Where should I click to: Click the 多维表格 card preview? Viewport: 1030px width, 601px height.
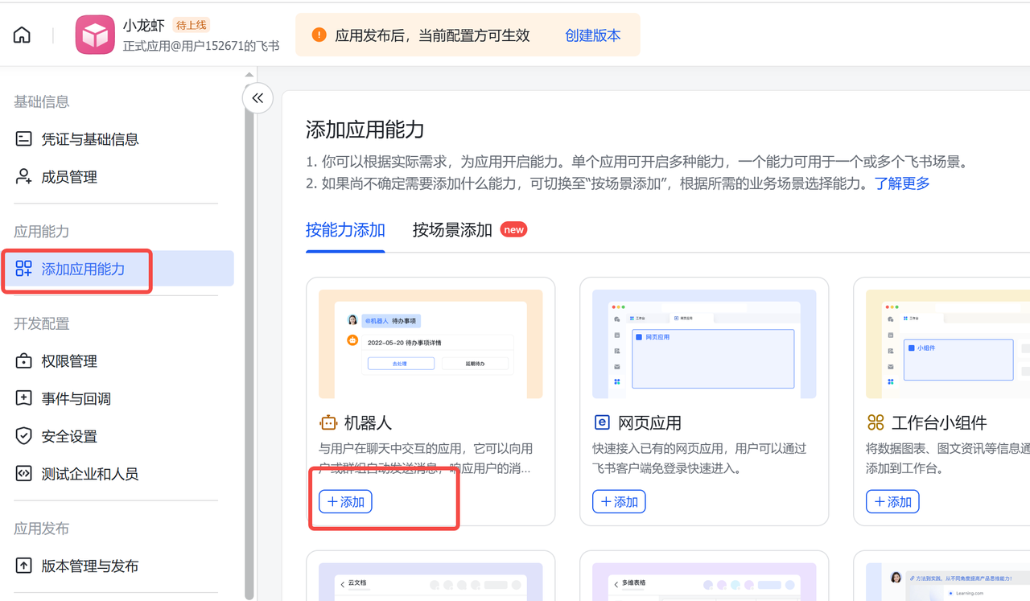[x=704, y=582]
